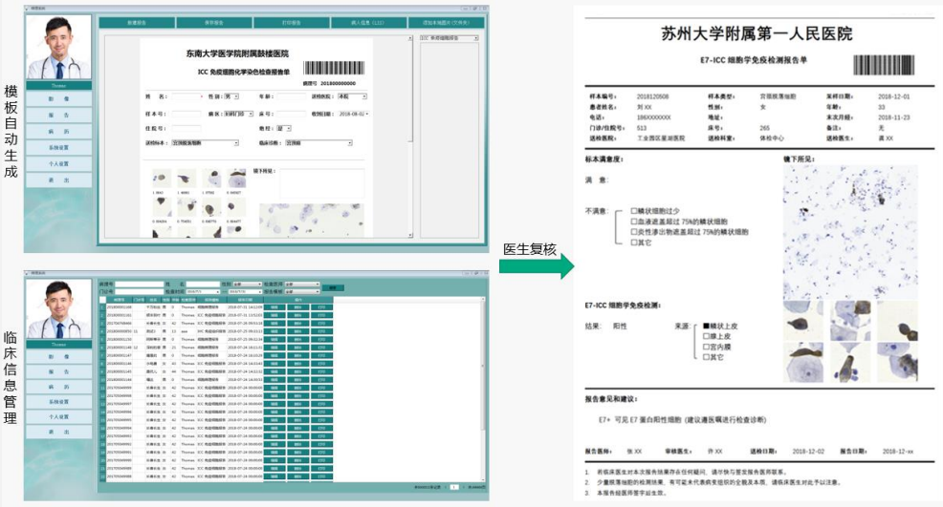
Task: Select record row 201704768466
Action: tap(216, 323)
